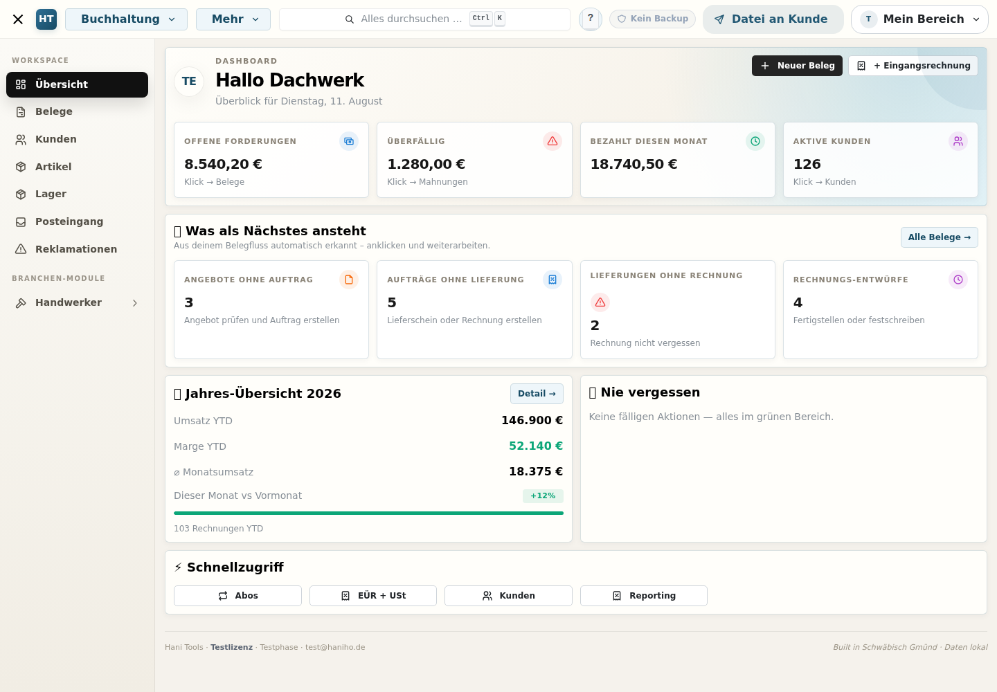The width and height of the screenshot is (997, 692).
Task: Go to Kunden in the sidebar
Action: pyautogui.click(x=77, y=139)
